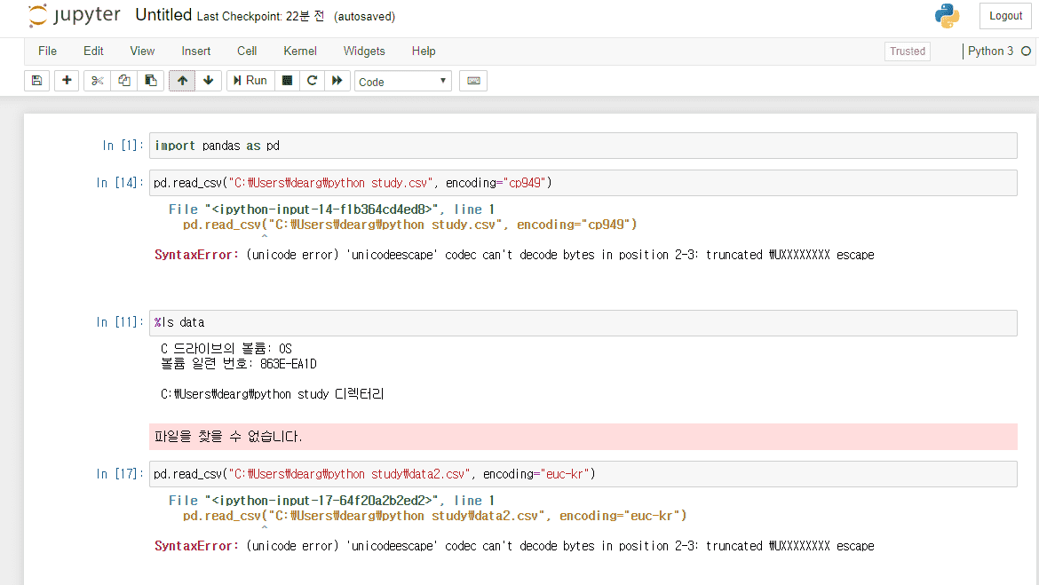The height and width of the screenshot is (585, 1039).
Task: Copy selected cells icon
Action: pyautogui.click(x=124, y=81)
